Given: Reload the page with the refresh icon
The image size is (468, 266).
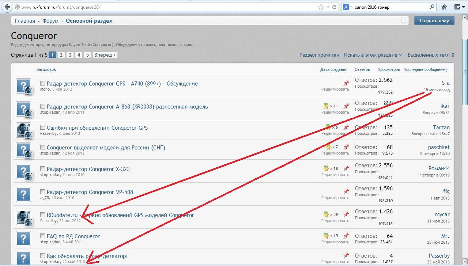Looking at the screenshot, I should pyautogui.click(x=334, y=7).
